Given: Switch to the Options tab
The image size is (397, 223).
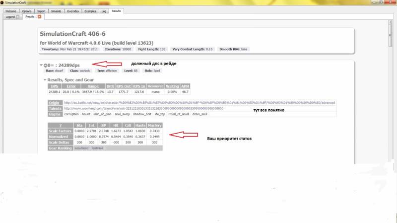Looking at the screenshot, I should click(27, 11).
